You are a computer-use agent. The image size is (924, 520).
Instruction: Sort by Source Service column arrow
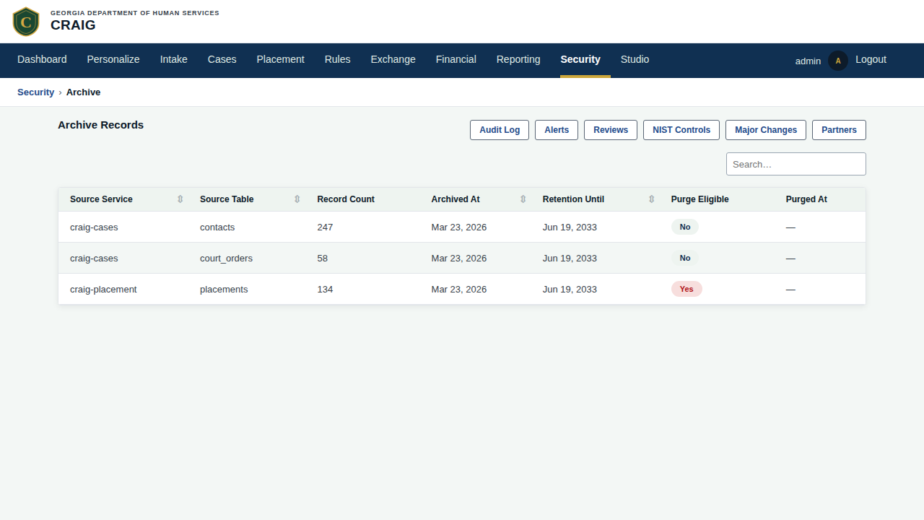(x=180, y=199)
